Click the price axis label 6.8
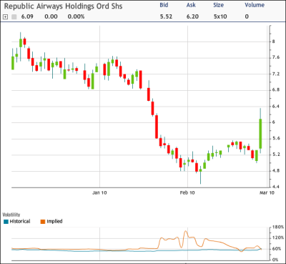This screenshot has width=286, height=264. 276,90
